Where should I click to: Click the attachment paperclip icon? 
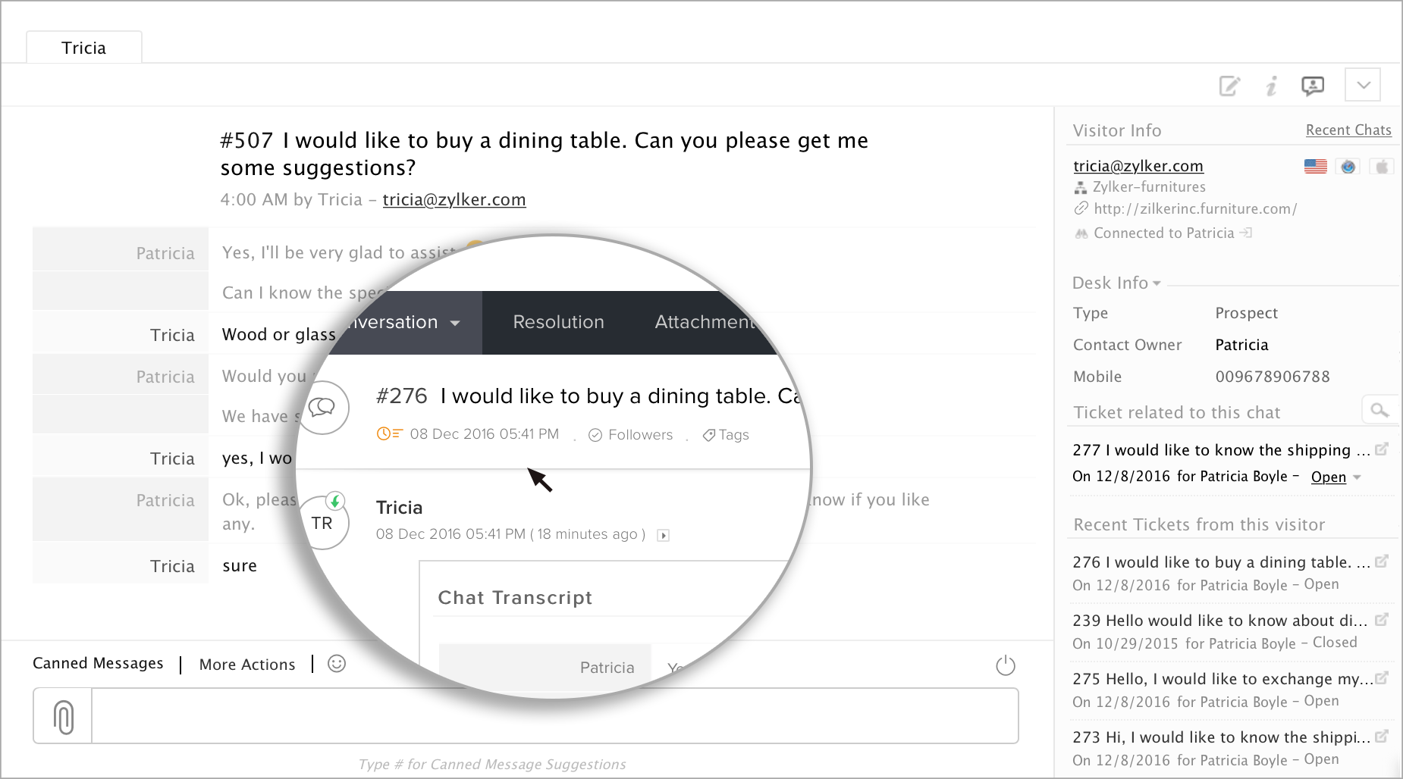[x=64, y=716]
